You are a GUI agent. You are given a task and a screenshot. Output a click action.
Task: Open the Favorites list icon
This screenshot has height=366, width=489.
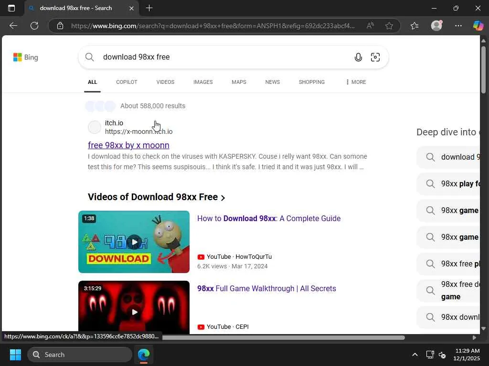415,26
